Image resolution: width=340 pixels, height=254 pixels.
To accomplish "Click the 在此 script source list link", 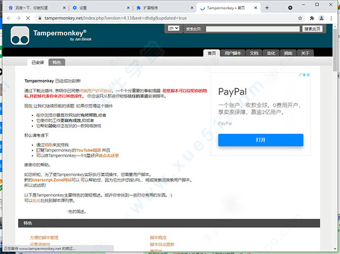I will tap(36, 200).
